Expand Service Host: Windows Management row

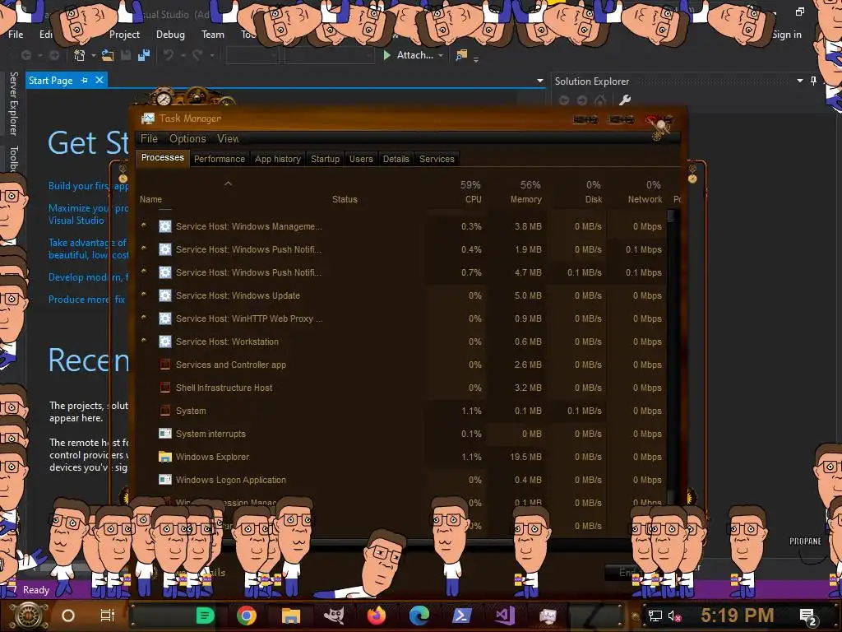(x=143, y=225)
